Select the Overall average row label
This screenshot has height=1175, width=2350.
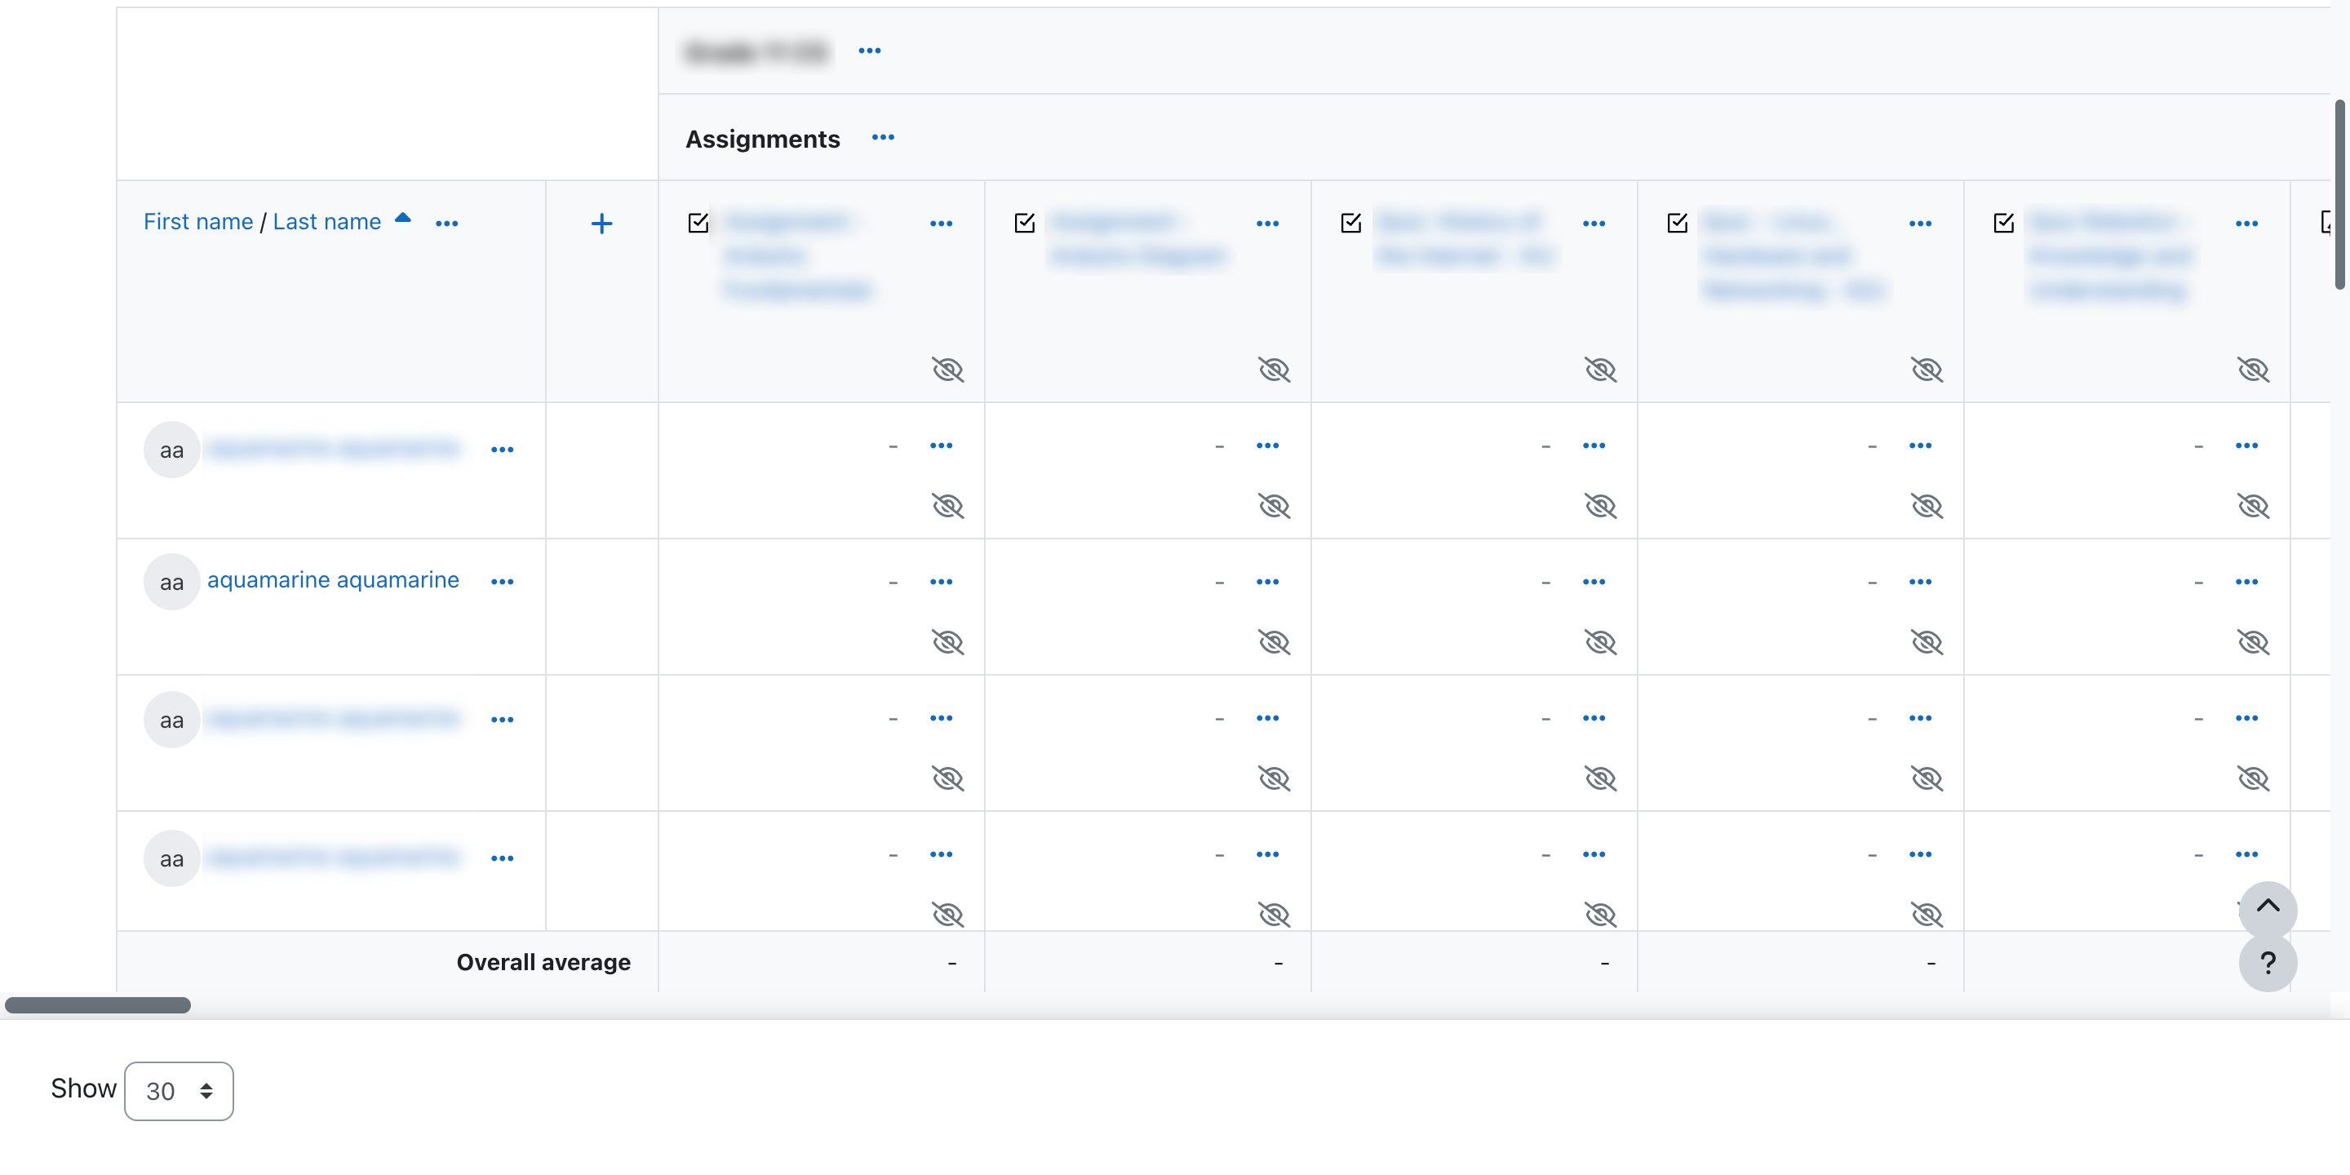point(543,961)
